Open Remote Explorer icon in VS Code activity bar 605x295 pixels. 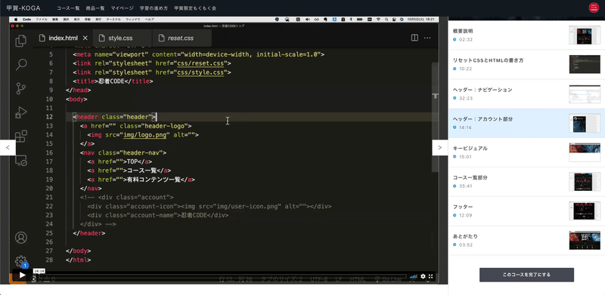pos(21,160)
